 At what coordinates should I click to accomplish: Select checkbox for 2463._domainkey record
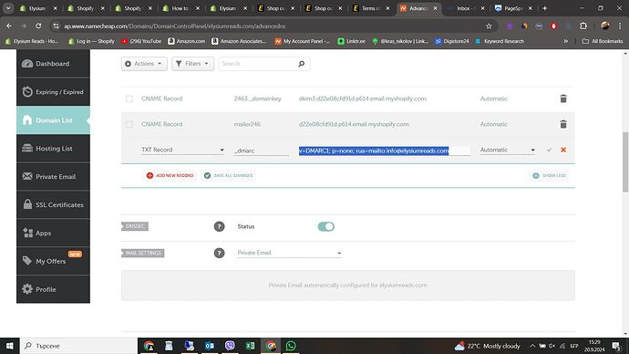[x=129, y=99]
